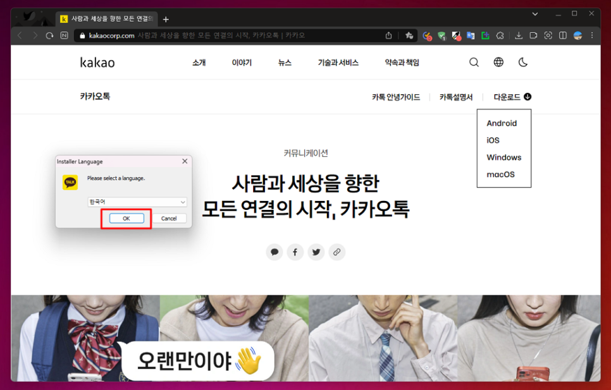Click the 커뮤니케이션 category label
611x390 pixels.
[x=306, y=153]
